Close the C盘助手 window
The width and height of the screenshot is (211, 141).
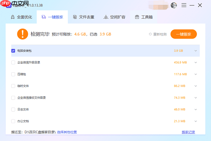[200, 5]
